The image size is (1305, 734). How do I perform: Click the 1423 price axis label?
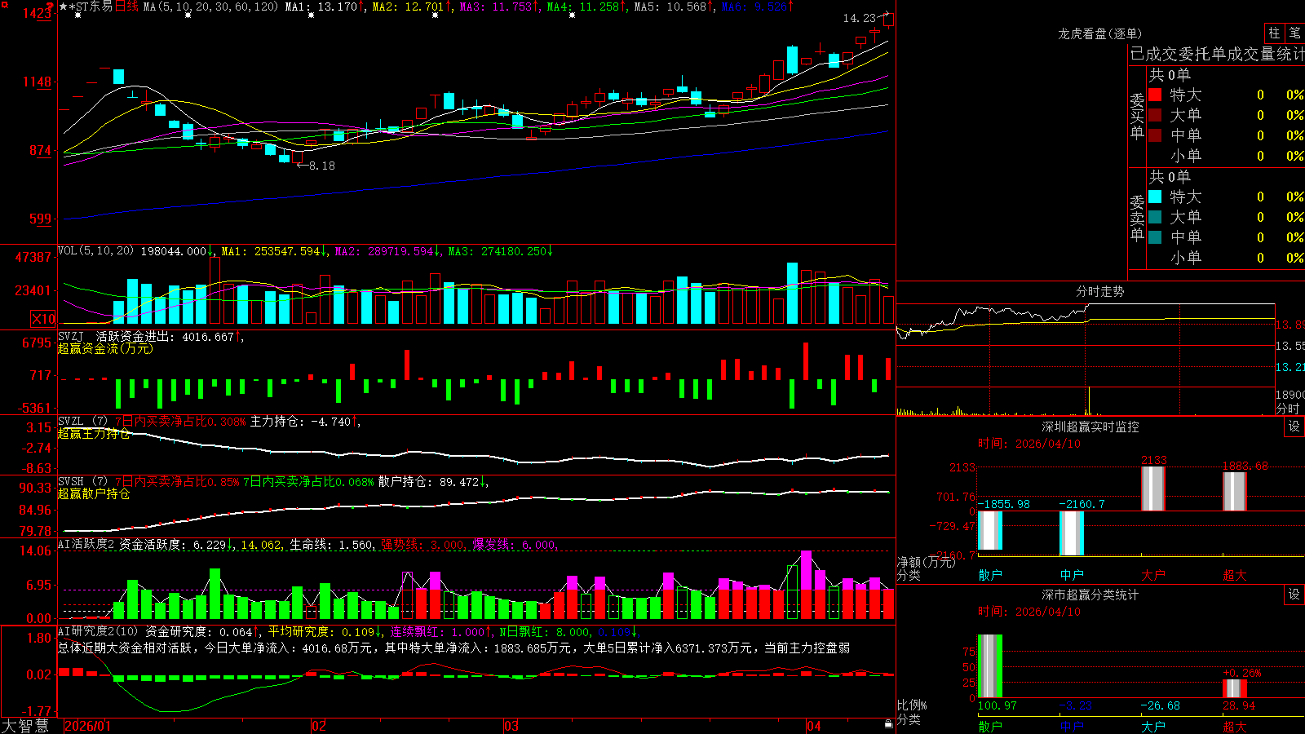pyautogui.click(x=38, y=13)
